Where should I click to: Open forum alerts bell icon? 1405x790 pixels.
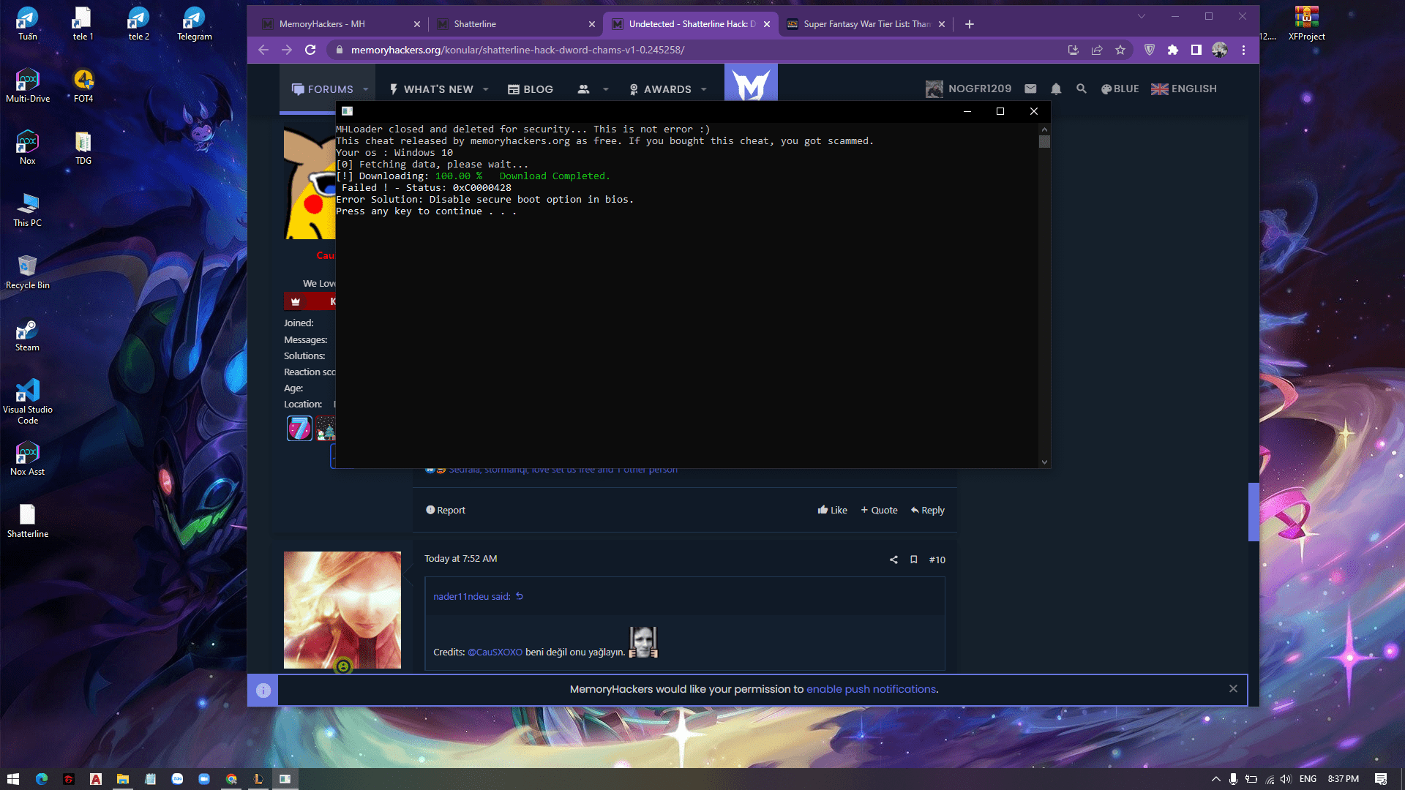[1056, 89]
